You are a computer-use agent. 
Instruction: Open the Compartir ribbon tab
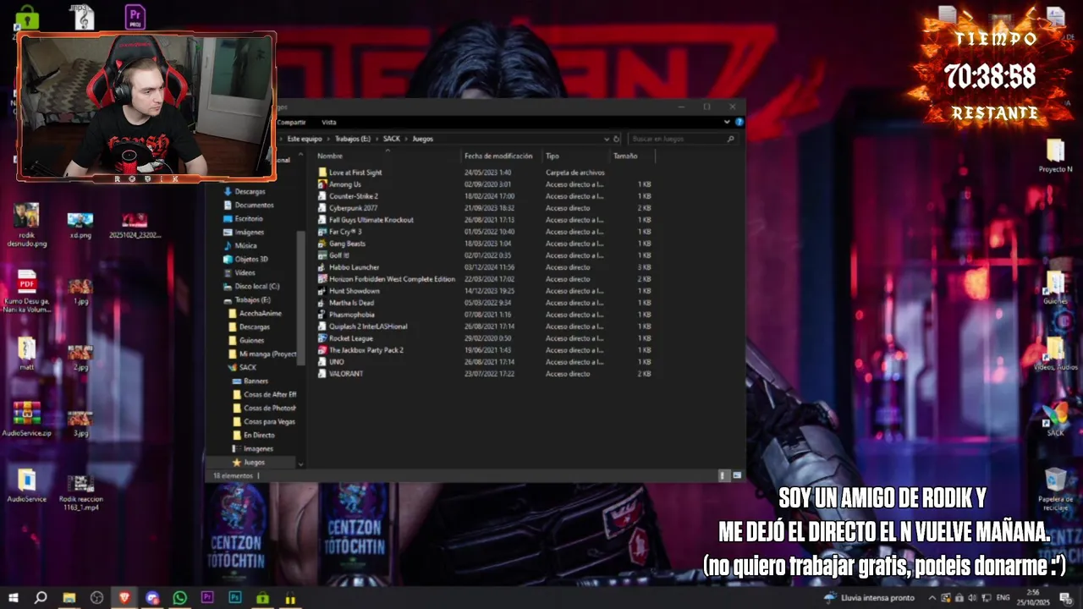292,122
